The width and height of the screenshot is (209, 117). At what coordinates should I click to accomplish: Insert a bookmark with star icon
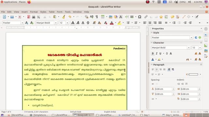[x=161, y=17]
